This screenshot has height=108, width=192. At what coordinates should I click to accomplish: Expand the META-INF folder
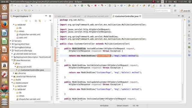(x=14, y=86)
